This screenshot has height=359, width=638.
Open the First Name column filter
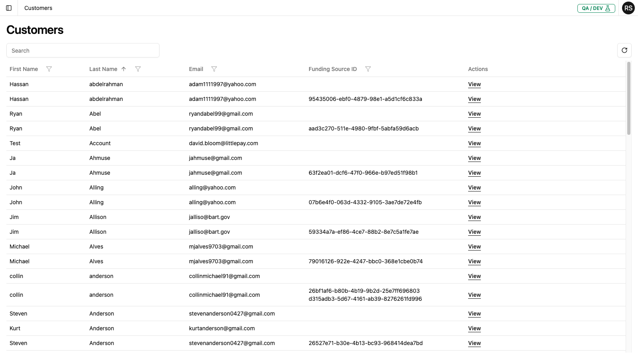49,69
